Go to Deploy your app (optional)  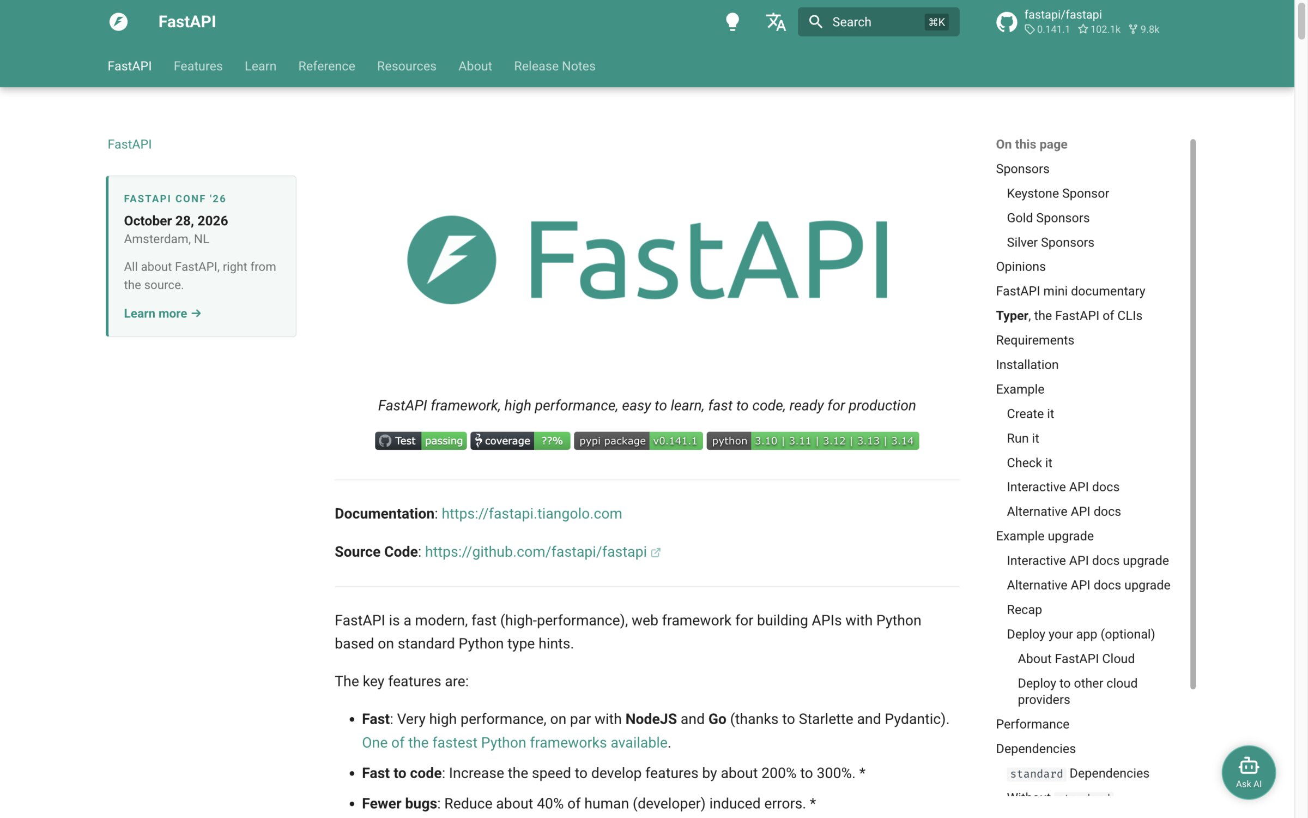point(1080,634)
